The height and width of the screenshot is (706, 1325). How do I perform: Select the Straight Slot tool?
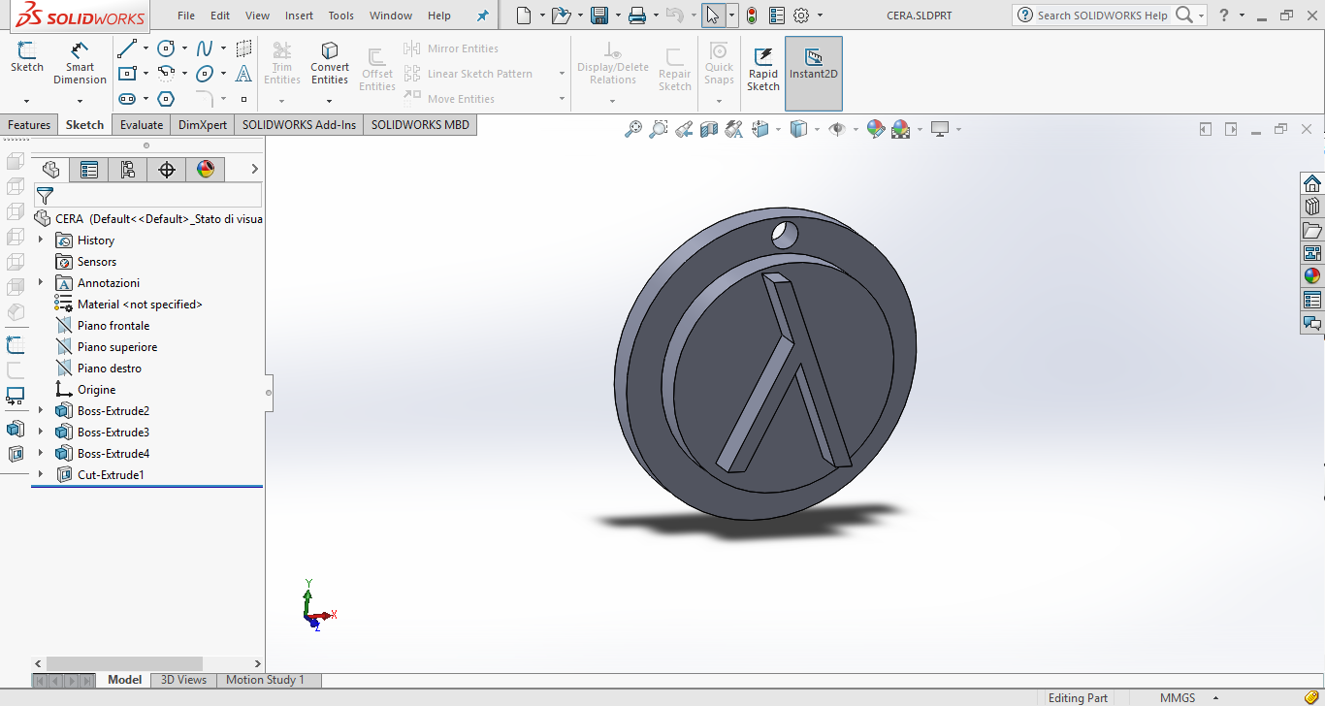pyautogui.click(x=127, y=99)
